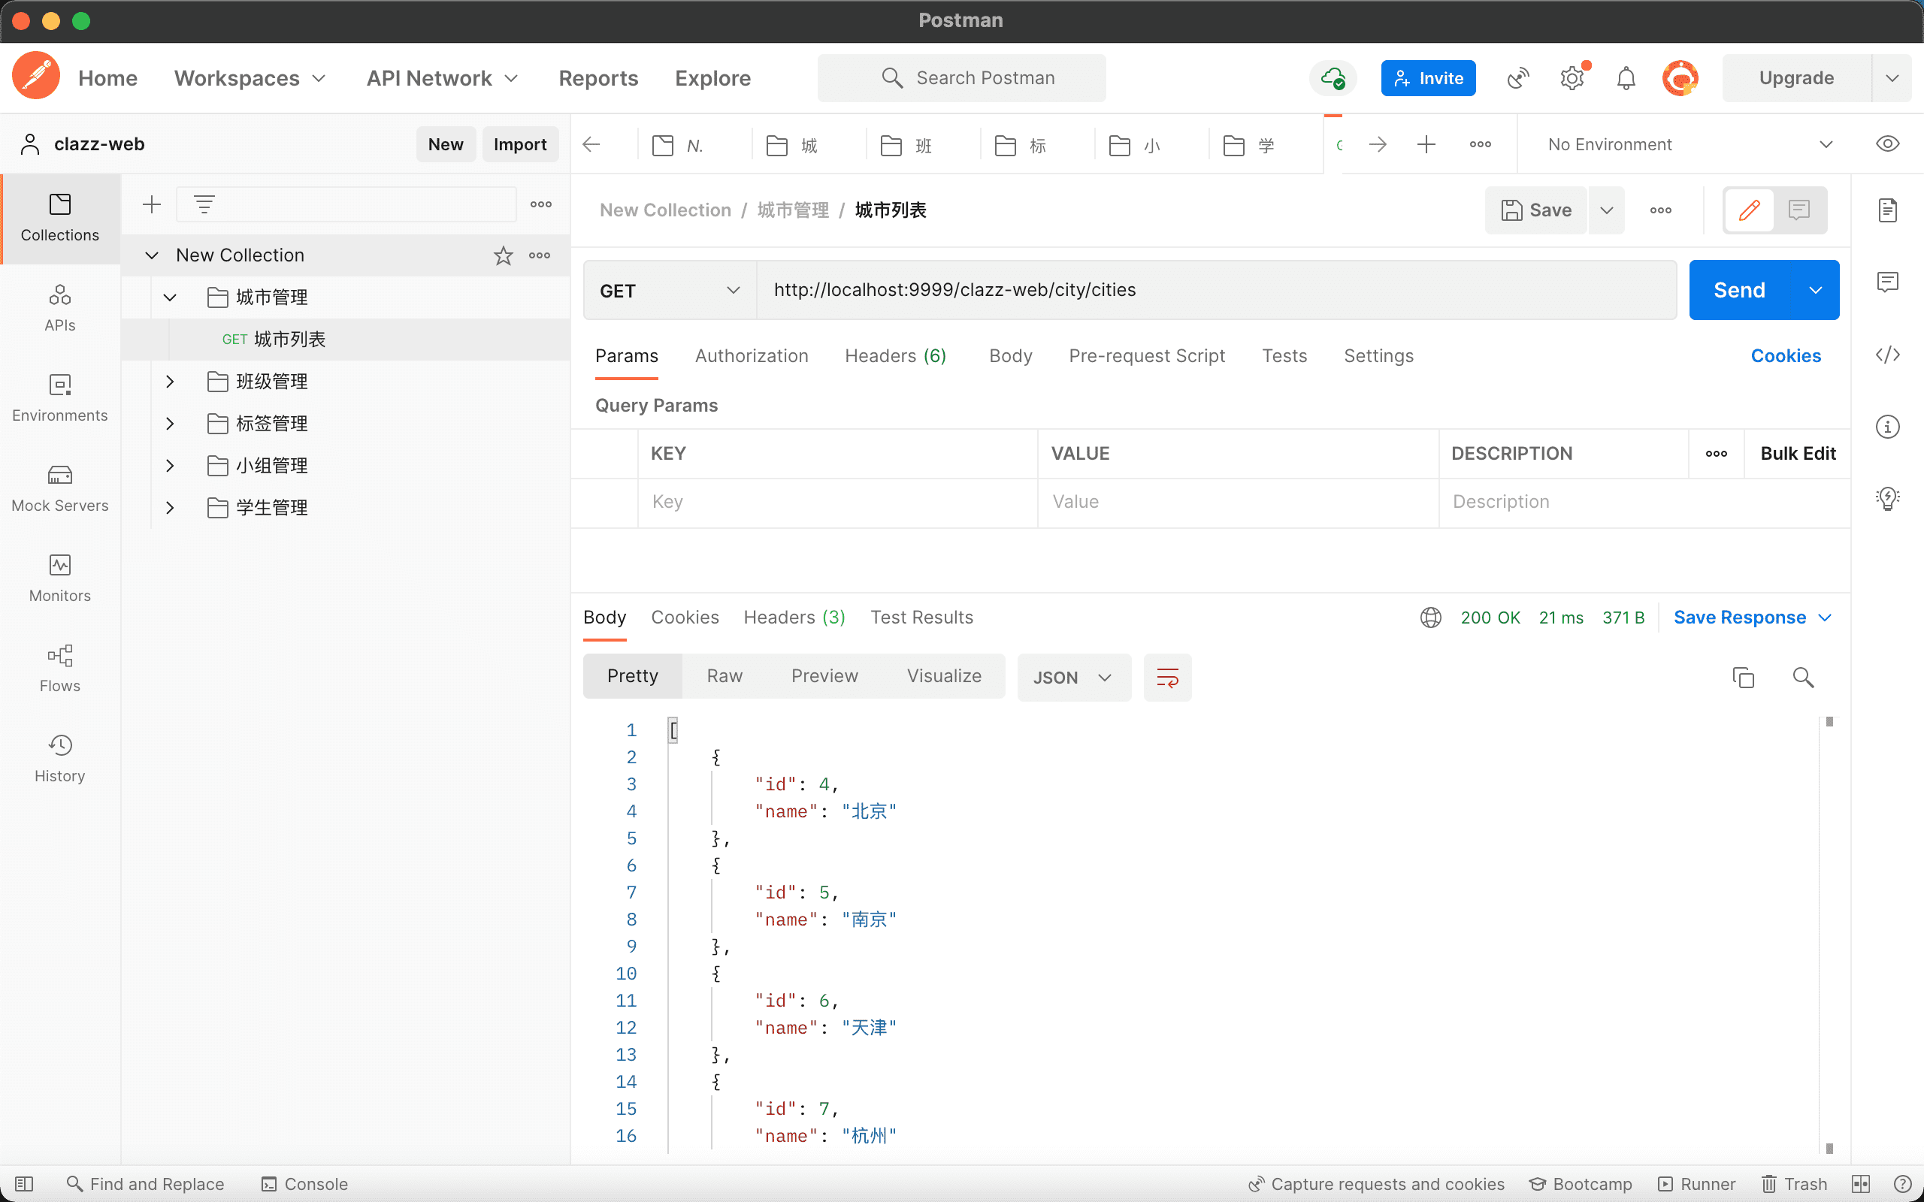Click the Import button
Screen dimensions: 1924x1202
[x=520, y=144]
